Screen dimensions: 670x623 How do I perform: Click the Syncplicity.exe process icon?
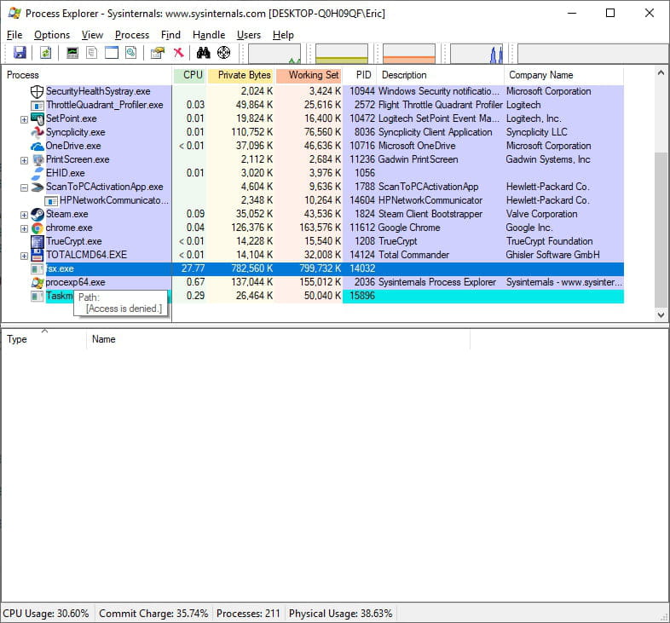click(38, 132)
